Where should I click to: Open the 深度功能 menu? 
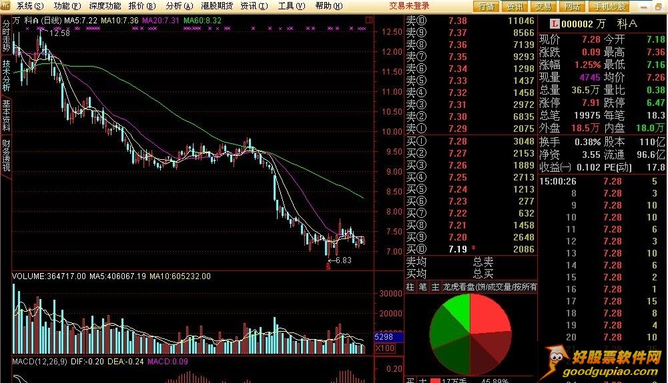coord(105,6)
